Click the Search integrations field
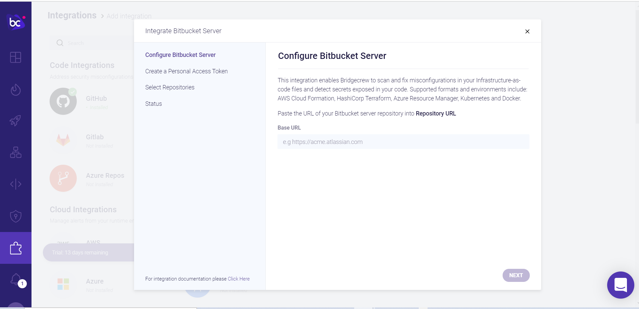Screen dimensions: 639x309 click(92, 43)
